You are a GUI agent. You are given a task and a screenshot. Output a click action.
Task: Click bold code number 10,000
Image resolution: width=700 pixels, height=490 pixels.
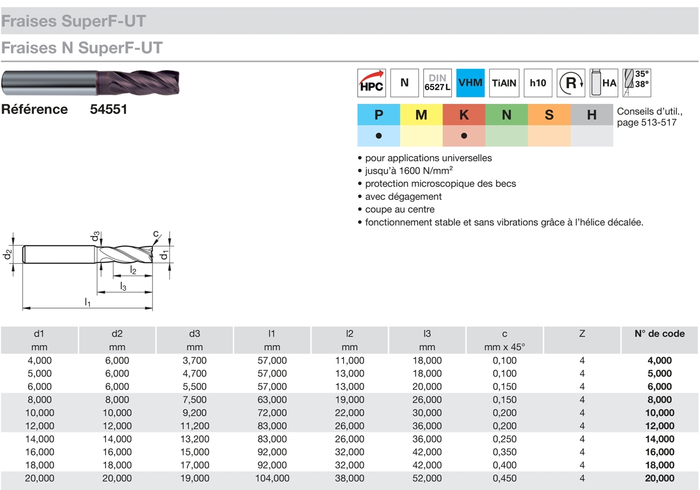[x=660, y=413]
